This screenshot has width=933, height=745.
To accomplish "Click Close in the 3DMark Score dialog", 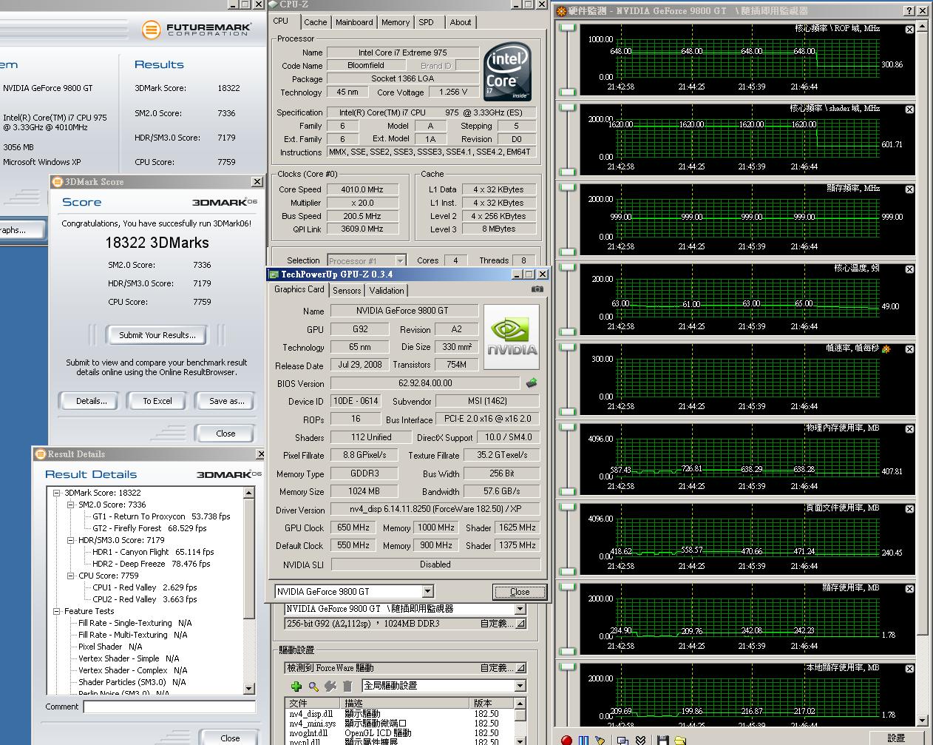I will (225, 434).
